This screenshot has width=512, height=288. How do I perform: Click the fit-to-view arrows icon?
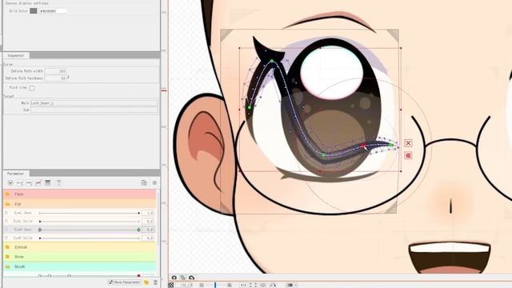pos(253,286)
